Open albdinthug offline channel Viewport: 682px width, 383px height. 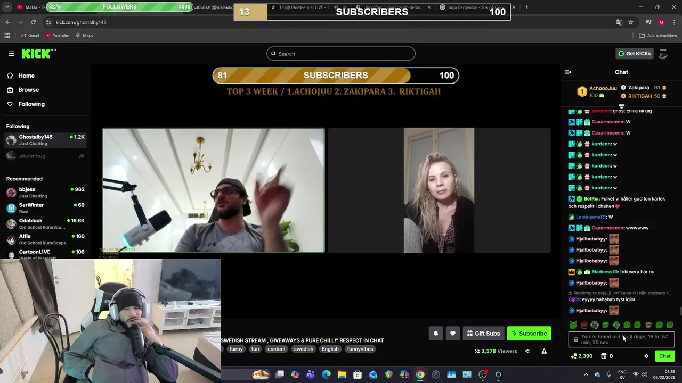click(45, 156)
